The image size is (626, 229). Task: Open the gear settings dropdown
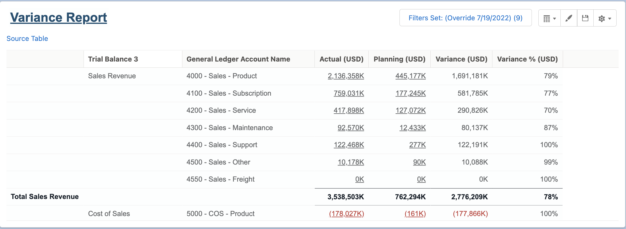[605, 18]
